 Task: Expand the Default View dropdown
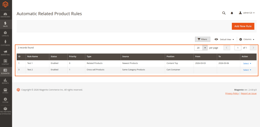(224, 39)
